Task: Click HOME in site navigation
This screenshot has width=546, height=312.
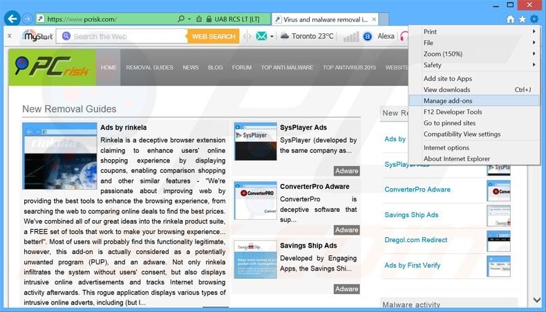Action: (109, 68)
